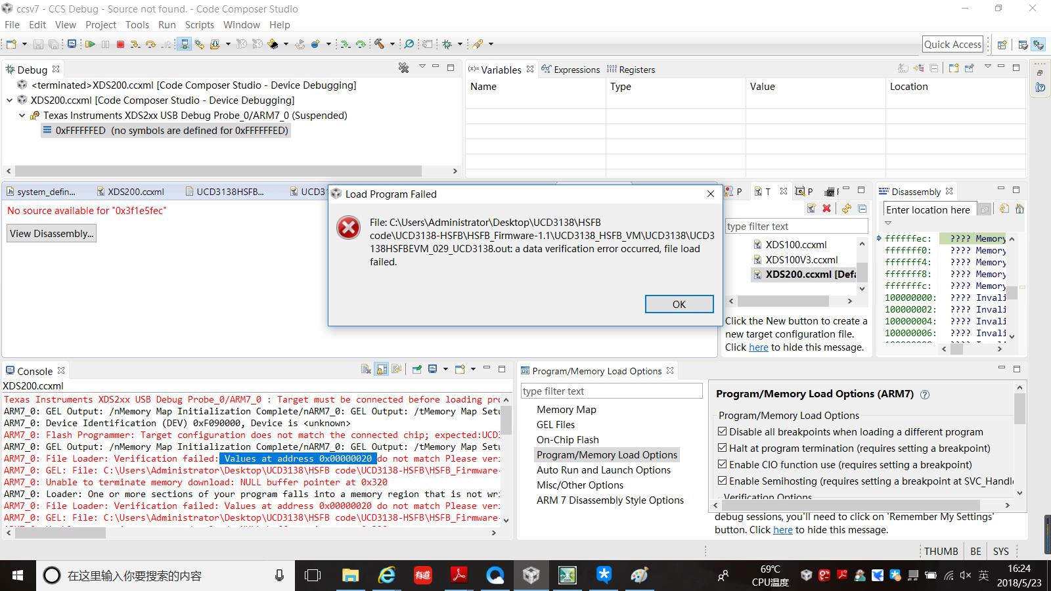
Task: Select Auto Run and Launch Options
Action: click(x=604, y=470)
